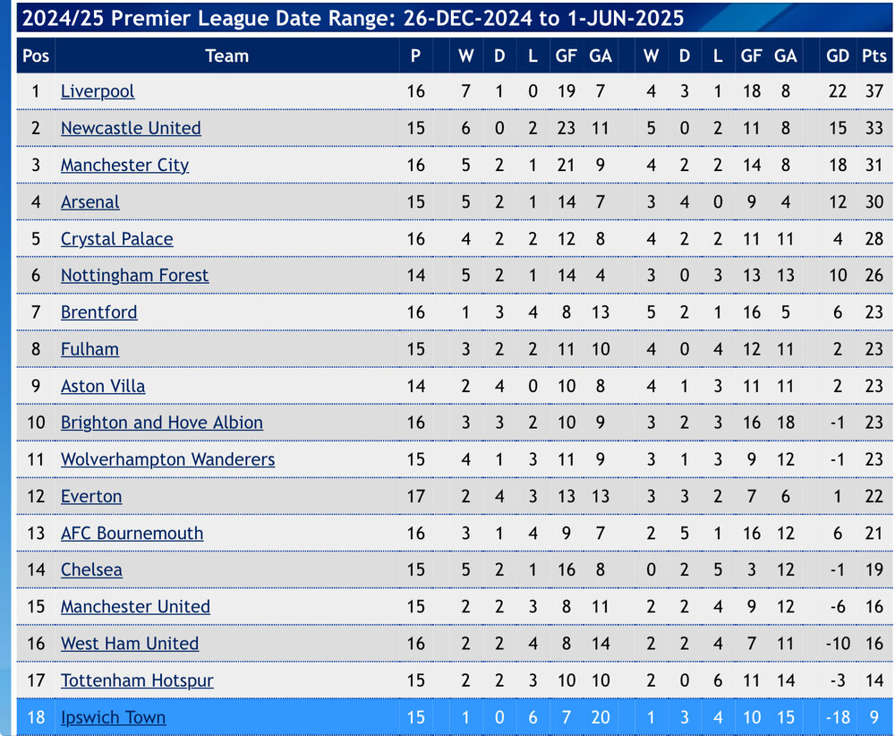
Task: Click the Brentford team link
Action: (x=98, y=312)
